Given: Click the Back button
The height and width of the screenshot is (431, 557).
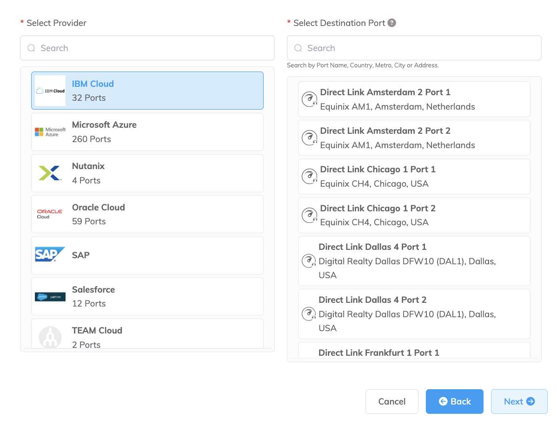Looking at the screenshot, I should point(454,401).
